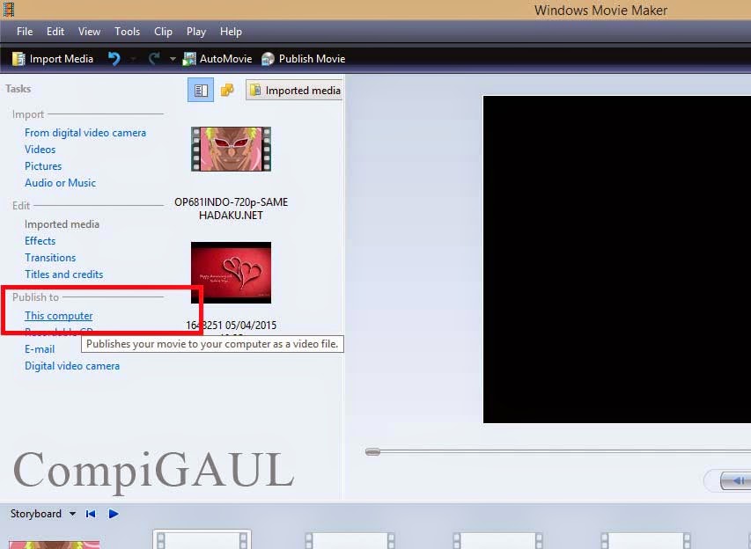Screen dimensions: 751x549
Task: Click the Storyboard label
Action: (36, 514)
